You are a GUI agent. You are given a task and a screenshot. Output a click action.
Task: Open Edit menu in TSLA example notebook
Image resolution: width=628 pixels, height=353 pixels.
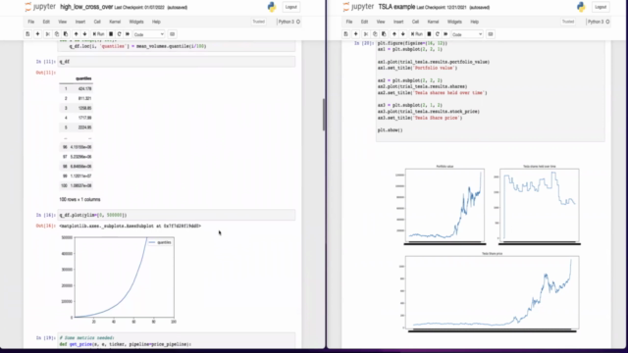[364, 22]
